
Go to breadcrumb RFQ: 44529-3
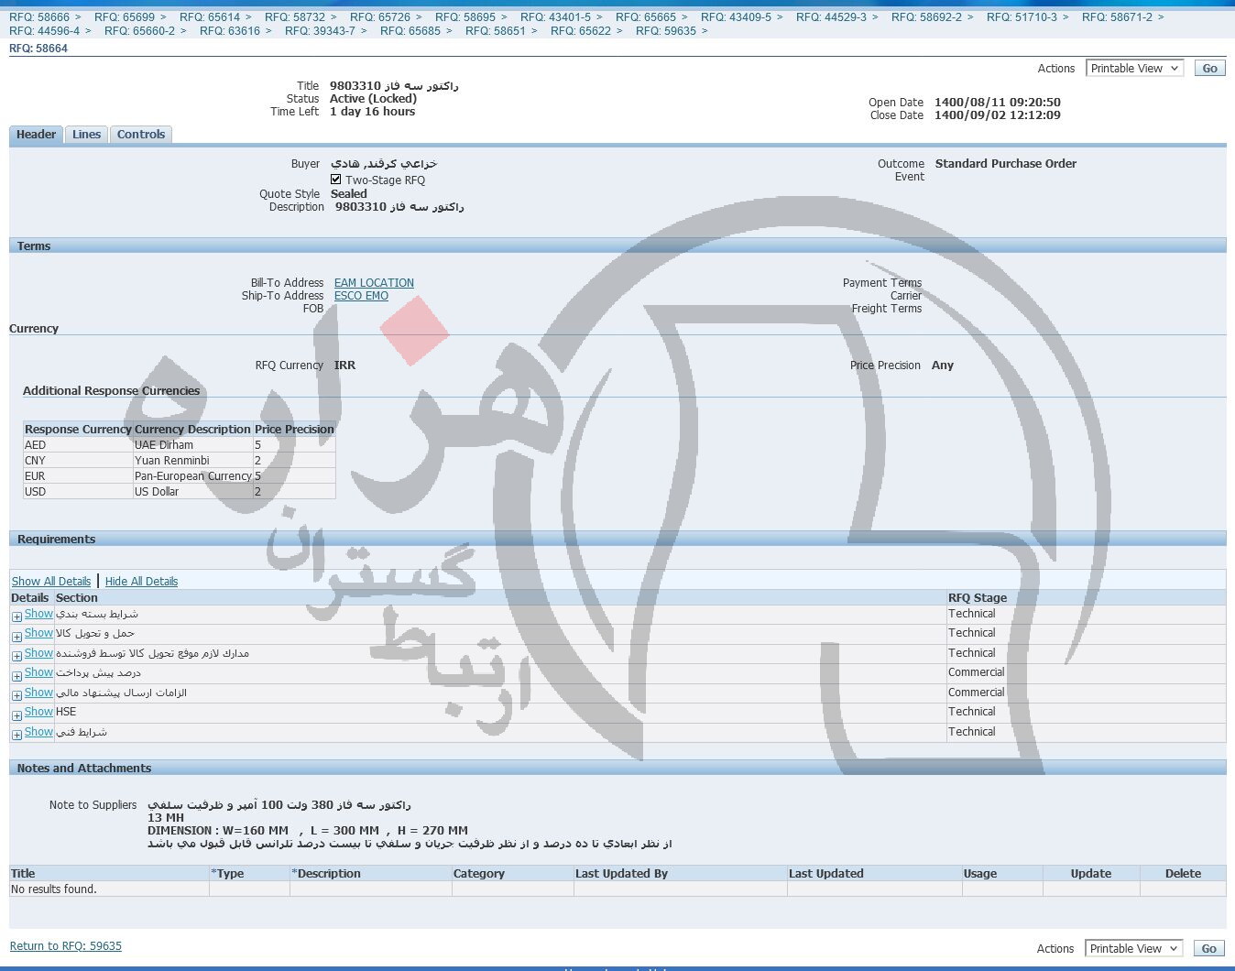831,17
